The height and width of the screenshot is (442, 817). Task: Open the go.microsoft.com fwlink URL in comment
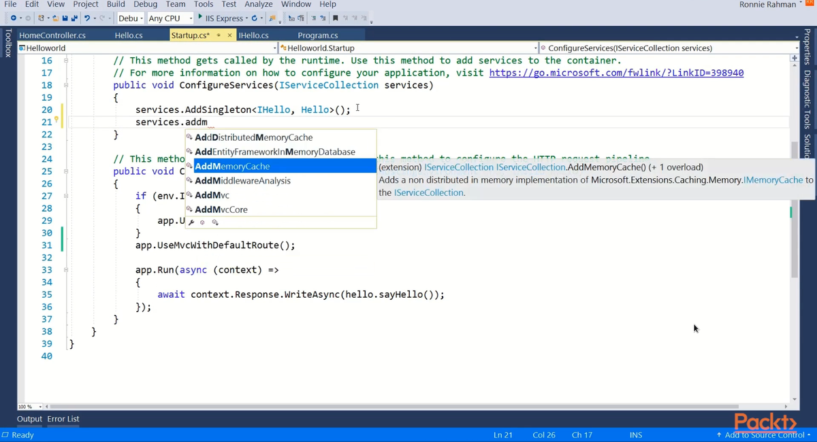click(616, 73)
